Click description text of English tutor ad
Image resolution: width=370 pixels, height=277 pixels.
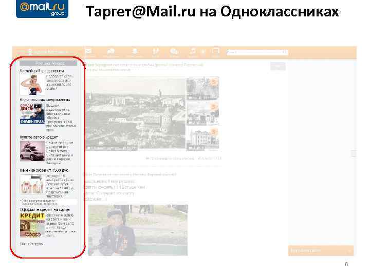pyautogui.click(x=59, y=83)
